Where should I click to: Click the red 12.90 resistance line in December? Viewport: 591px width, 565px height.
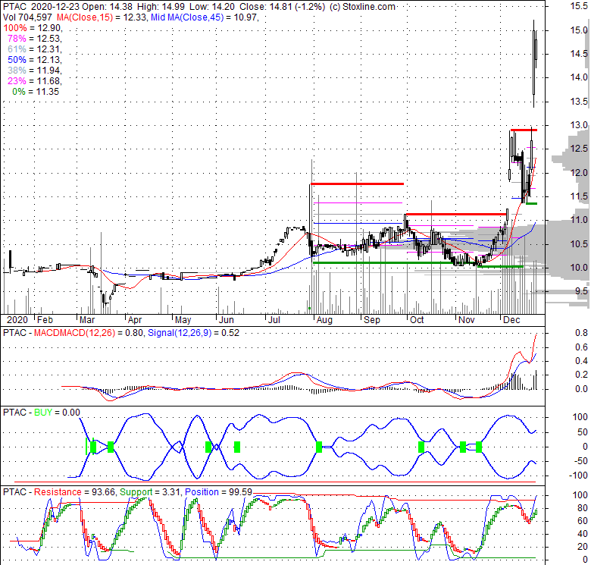pyautogui.click(x=524, y=130)
